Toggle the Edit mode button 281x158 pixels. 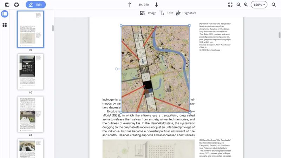(x=36, y=5)
